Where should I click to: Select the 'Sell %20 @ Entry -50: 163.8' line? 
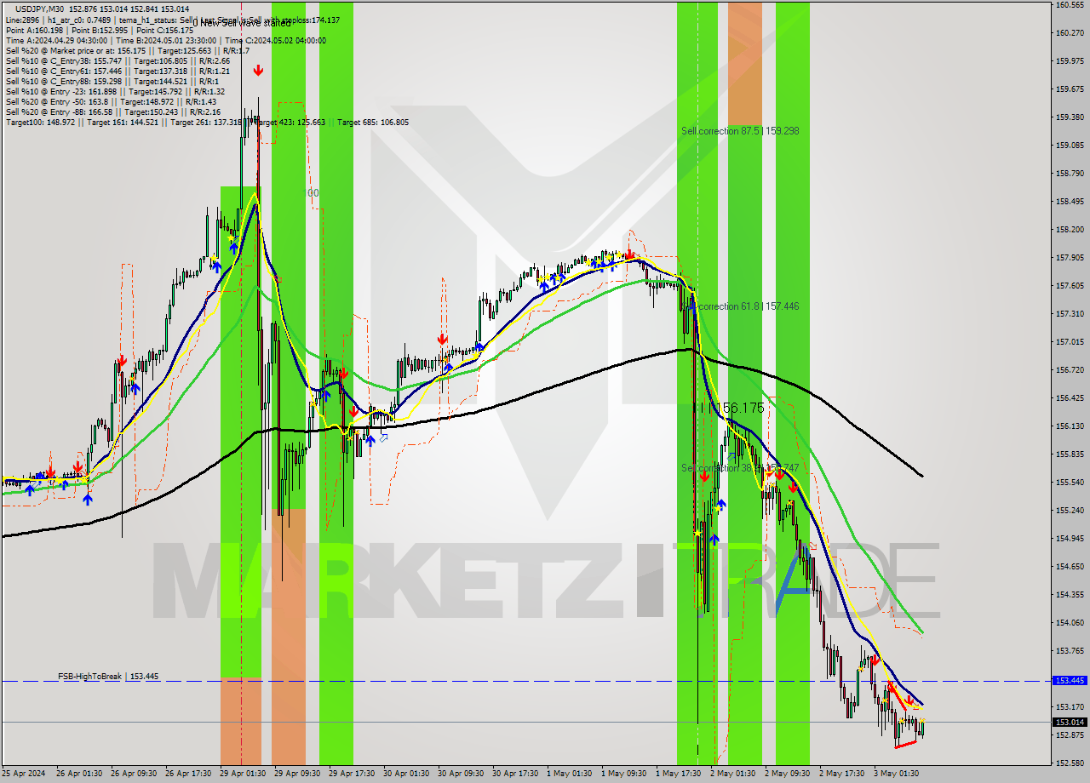[111, 101]
